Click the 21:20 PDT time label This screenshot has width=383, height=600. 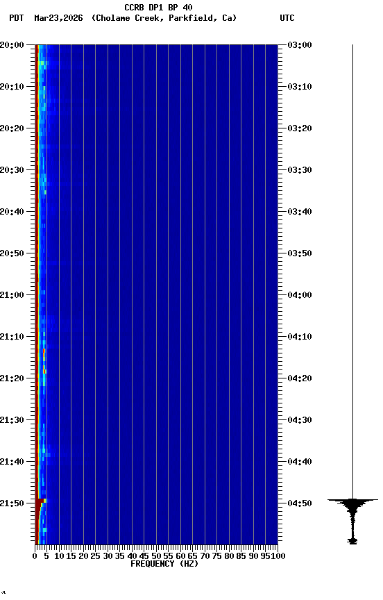pos(12,379)
